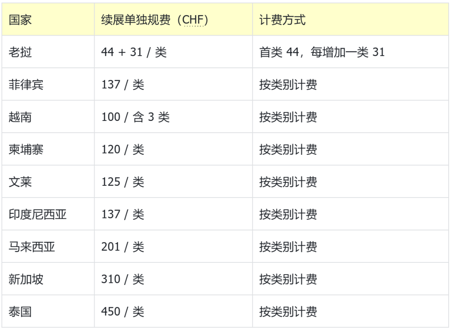
Task: Select the 泰国 country cell
Action: click(48, 311)
